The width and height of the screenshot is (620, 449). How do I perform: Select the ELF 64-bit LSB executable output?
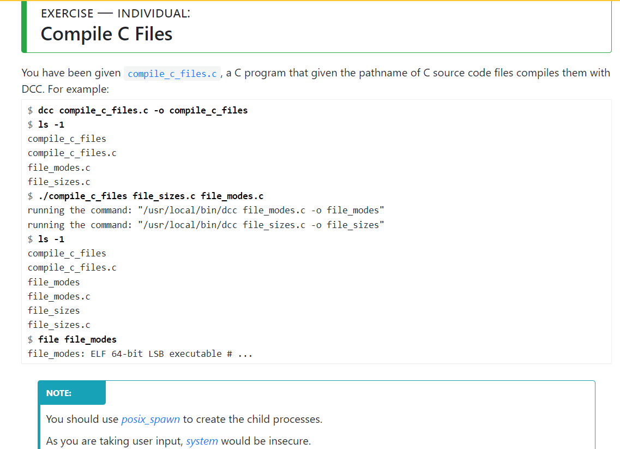pos(140,354)
